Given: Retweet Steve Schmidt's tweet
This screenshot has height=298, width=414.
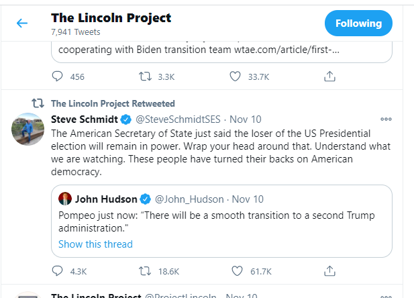Looking at the screenshot, I should (144, 271).
